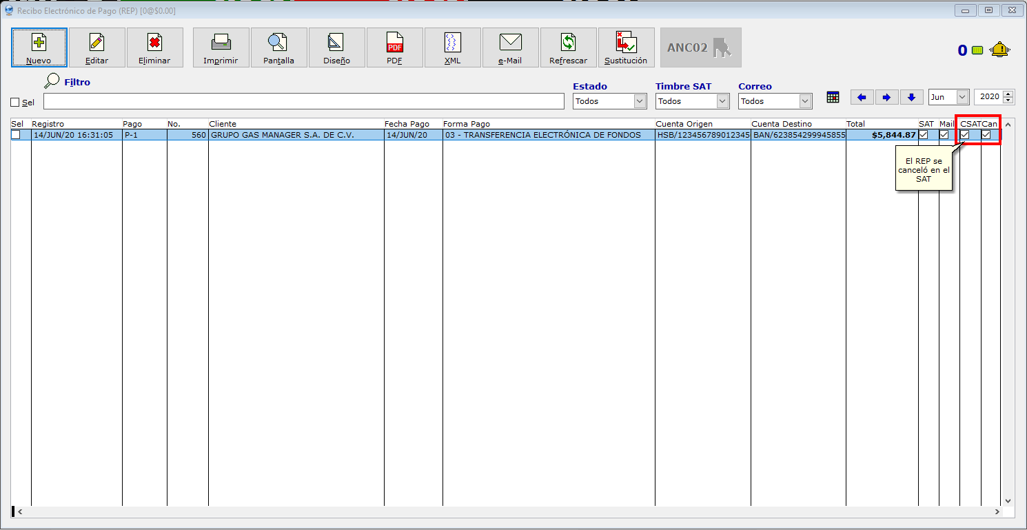Click the Sustitución toolbar icon
The image size is (1027, 530).
pyautogui.click(x=626, y=43)
